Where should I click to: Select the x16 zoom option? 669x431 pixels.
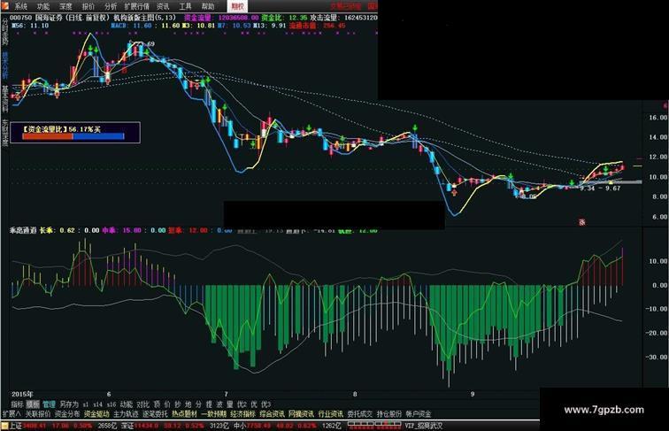[111, 404]
